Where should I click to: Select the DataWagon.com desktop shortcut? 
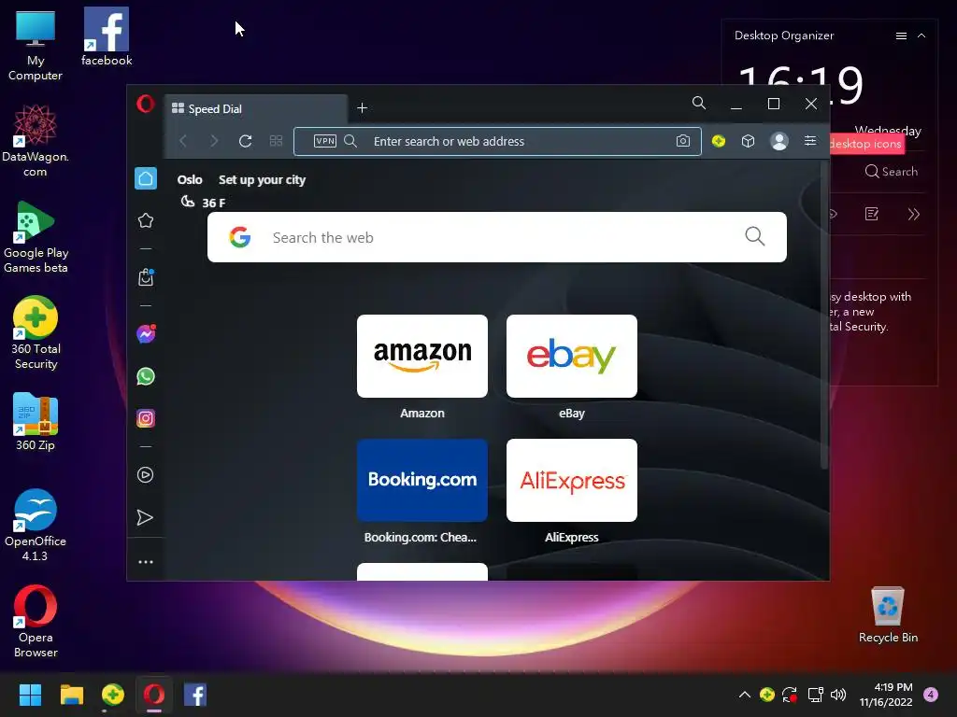pos(36,142)
